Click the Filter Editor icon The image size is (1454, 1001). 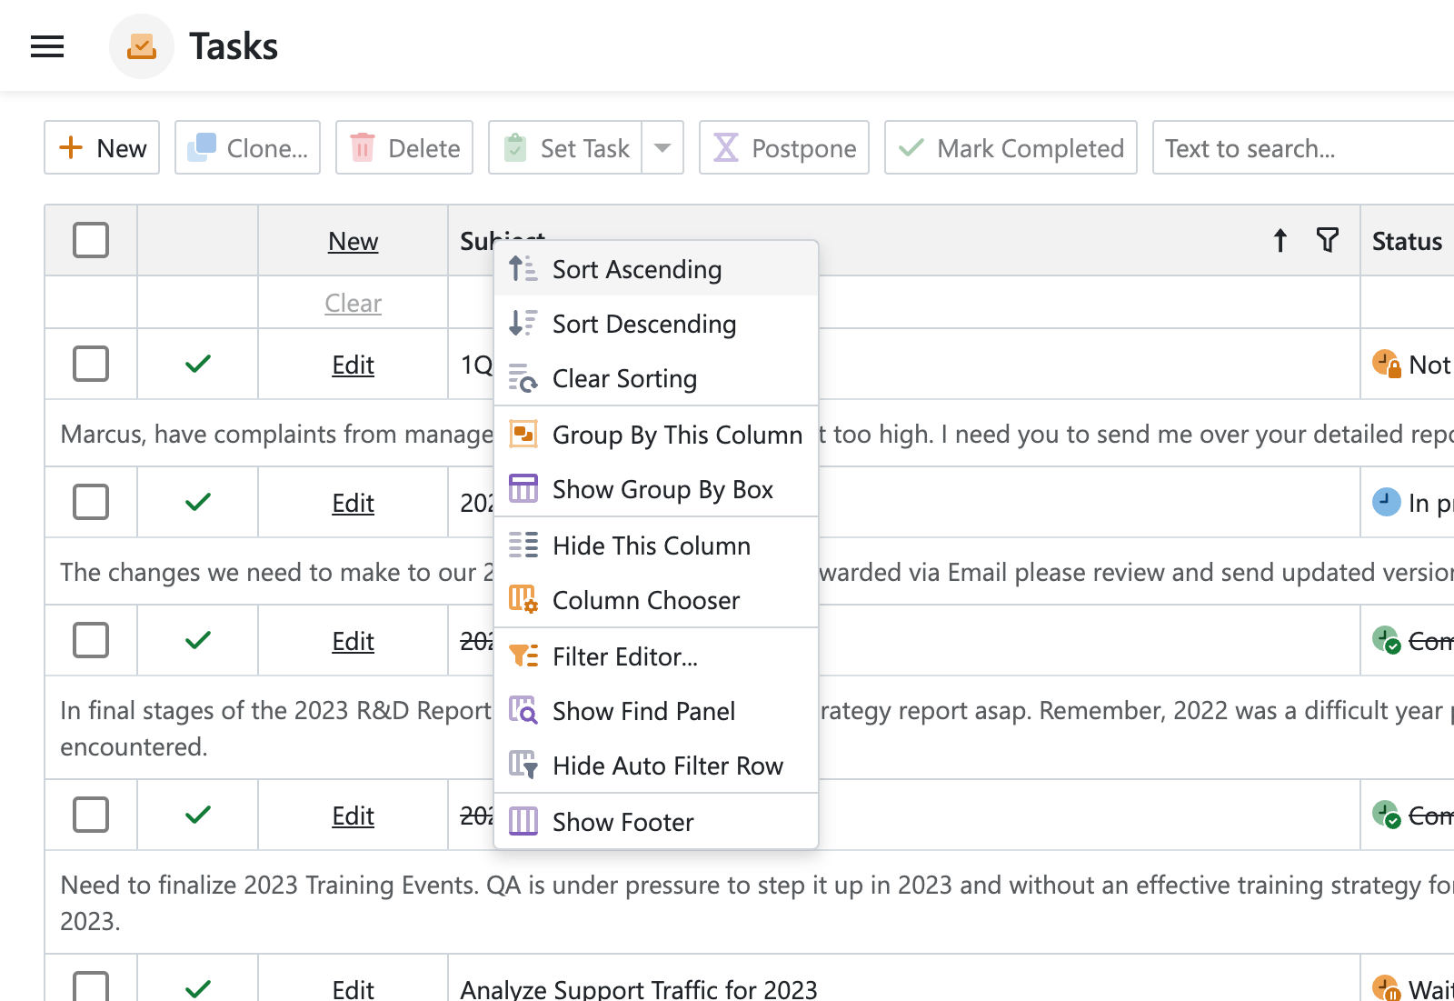click(x=523, y=656)
